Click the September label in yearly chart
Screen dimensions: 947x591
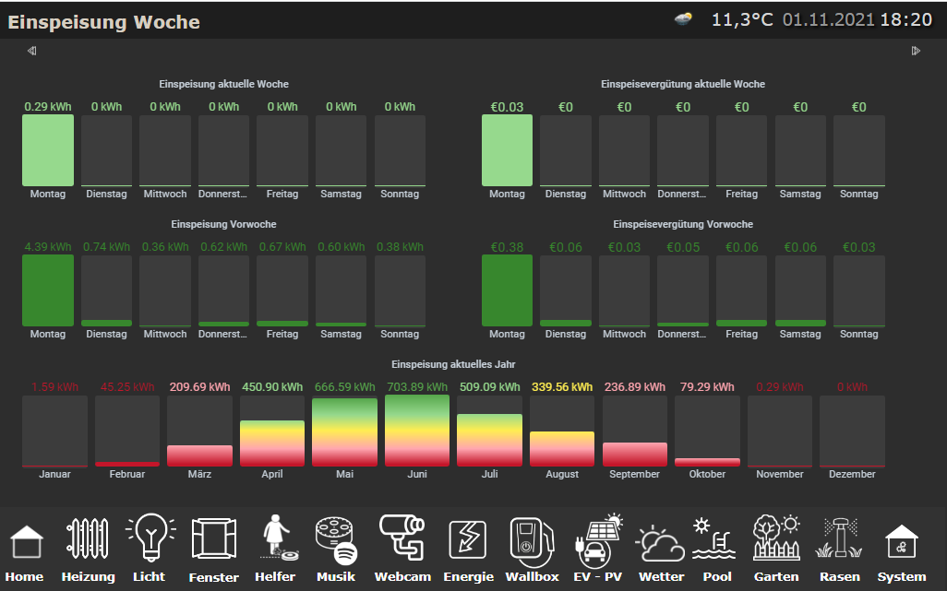coord(635,474)
